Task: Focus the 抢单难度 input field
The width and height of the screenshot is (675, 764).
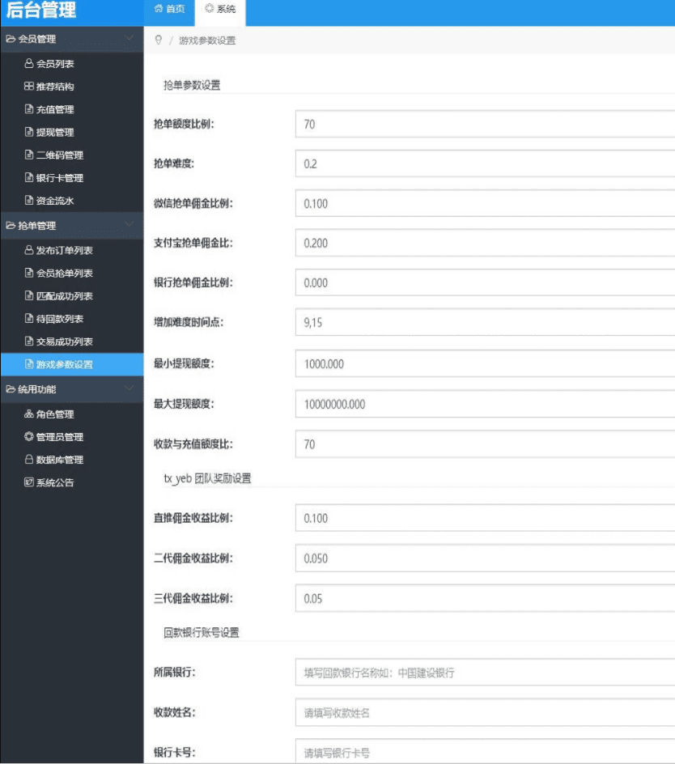Action: coord(485,163)
